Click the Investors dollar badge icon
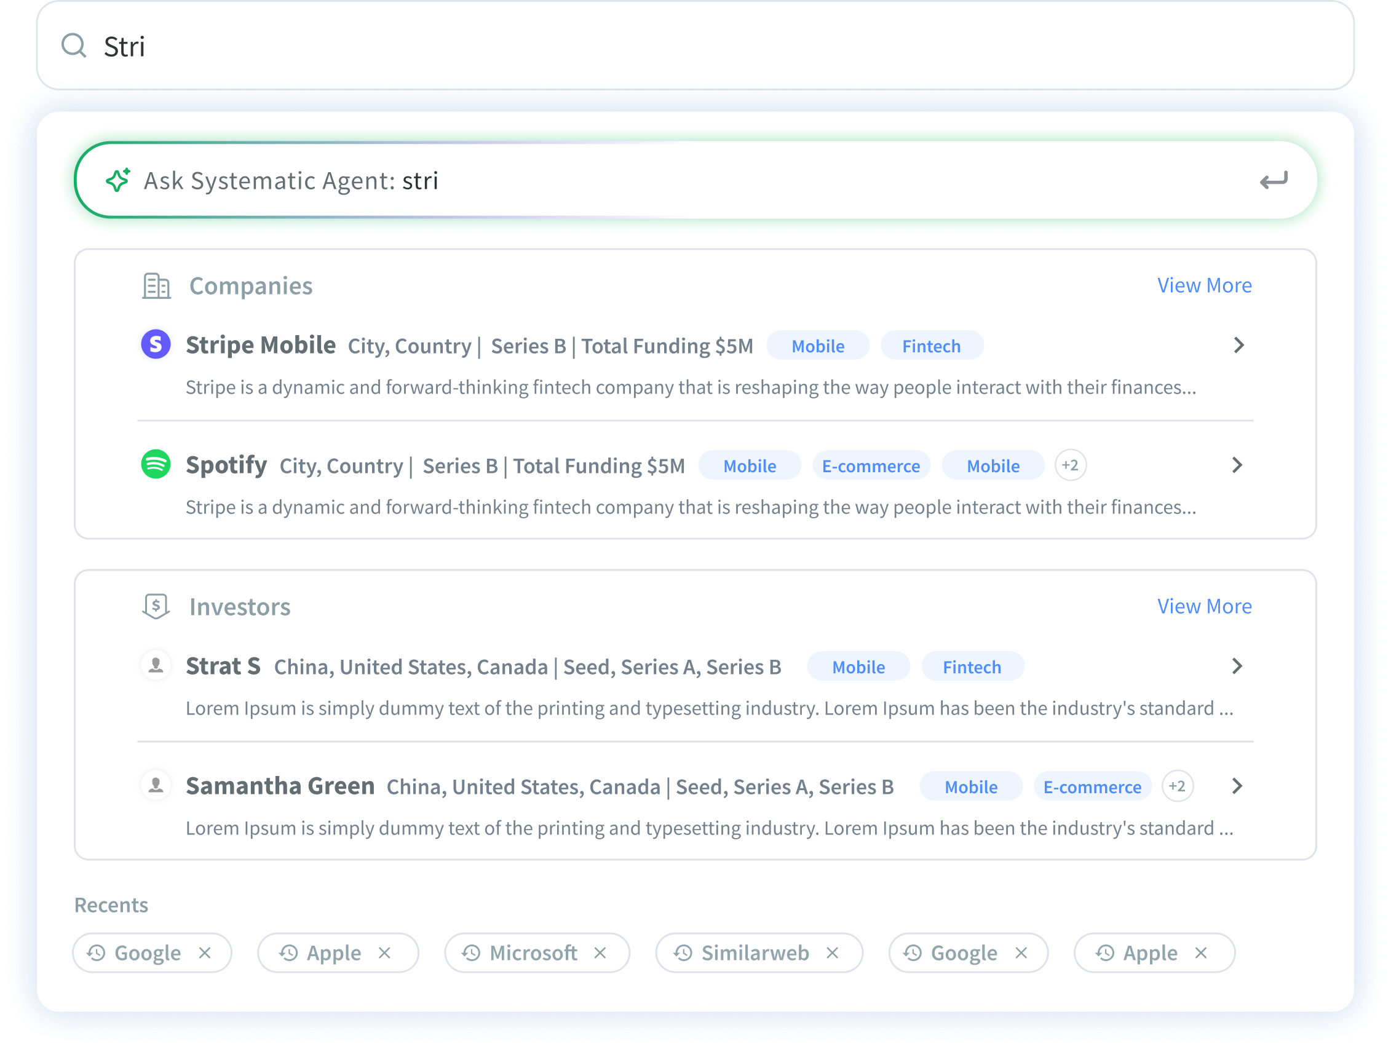Image resolution: width=1391 pixels, height=1049 pixels. [156, 607]
